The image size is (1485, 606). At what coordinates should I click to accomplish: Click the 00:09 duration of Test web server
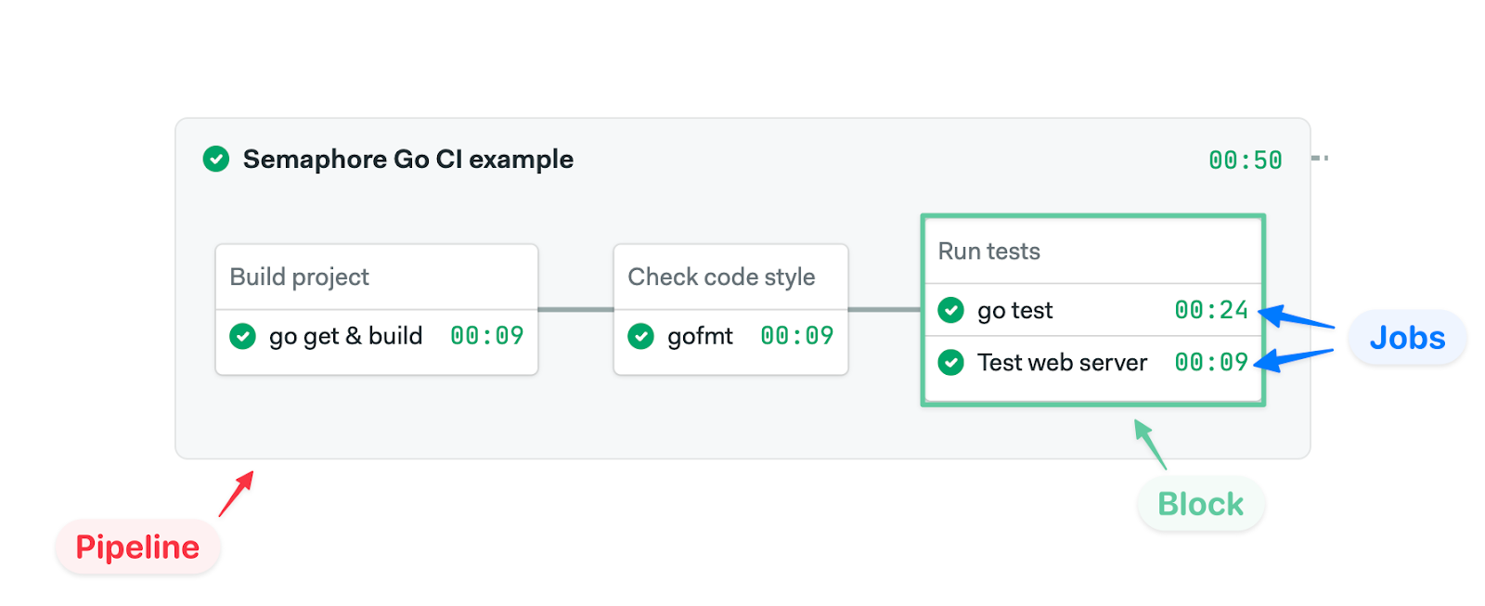coord(1211,362)
